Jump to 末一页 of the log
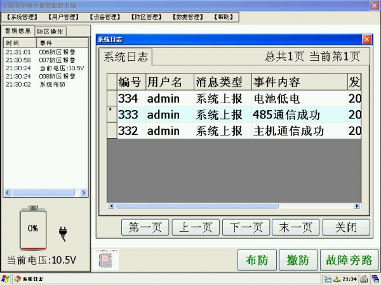 click(295, 227)
